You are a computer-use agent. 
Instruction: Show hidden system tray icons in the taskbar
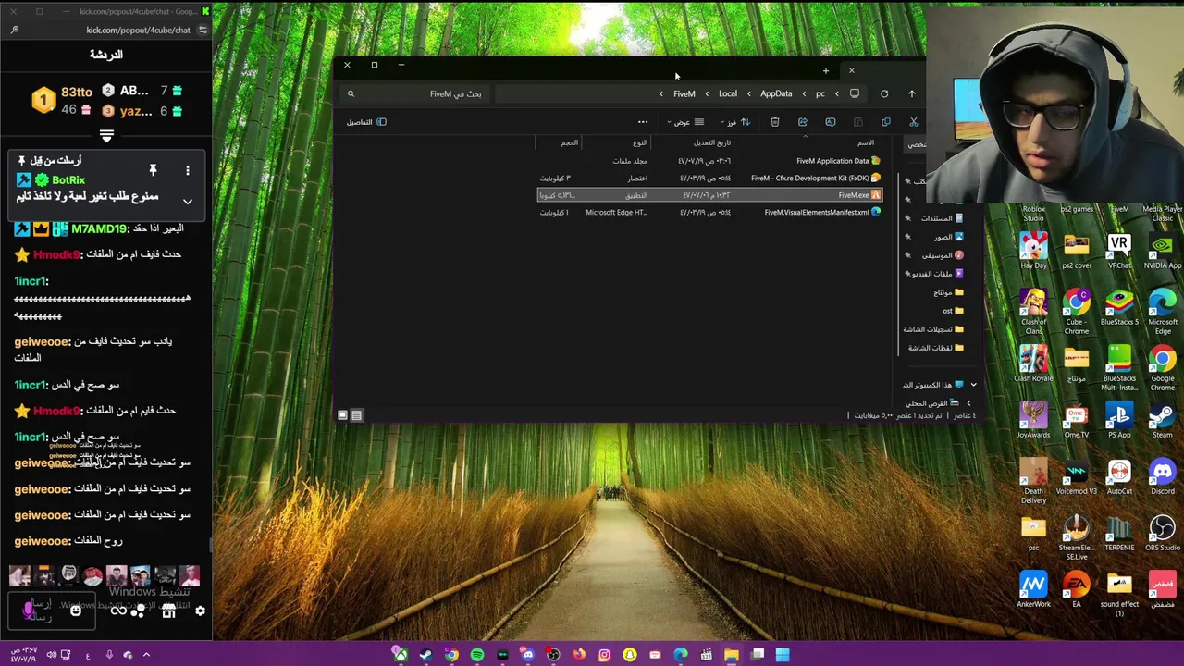click(x=146, y=655)
